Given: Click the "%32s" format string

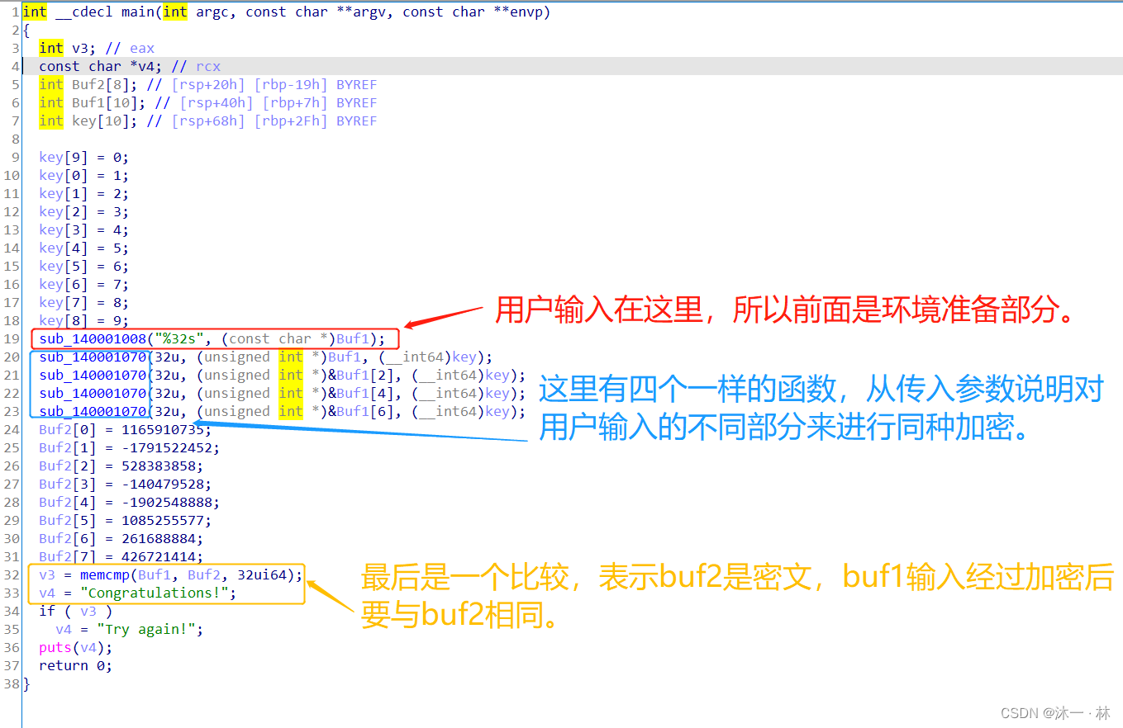Looking at the screenshot, I should point(179,338).
